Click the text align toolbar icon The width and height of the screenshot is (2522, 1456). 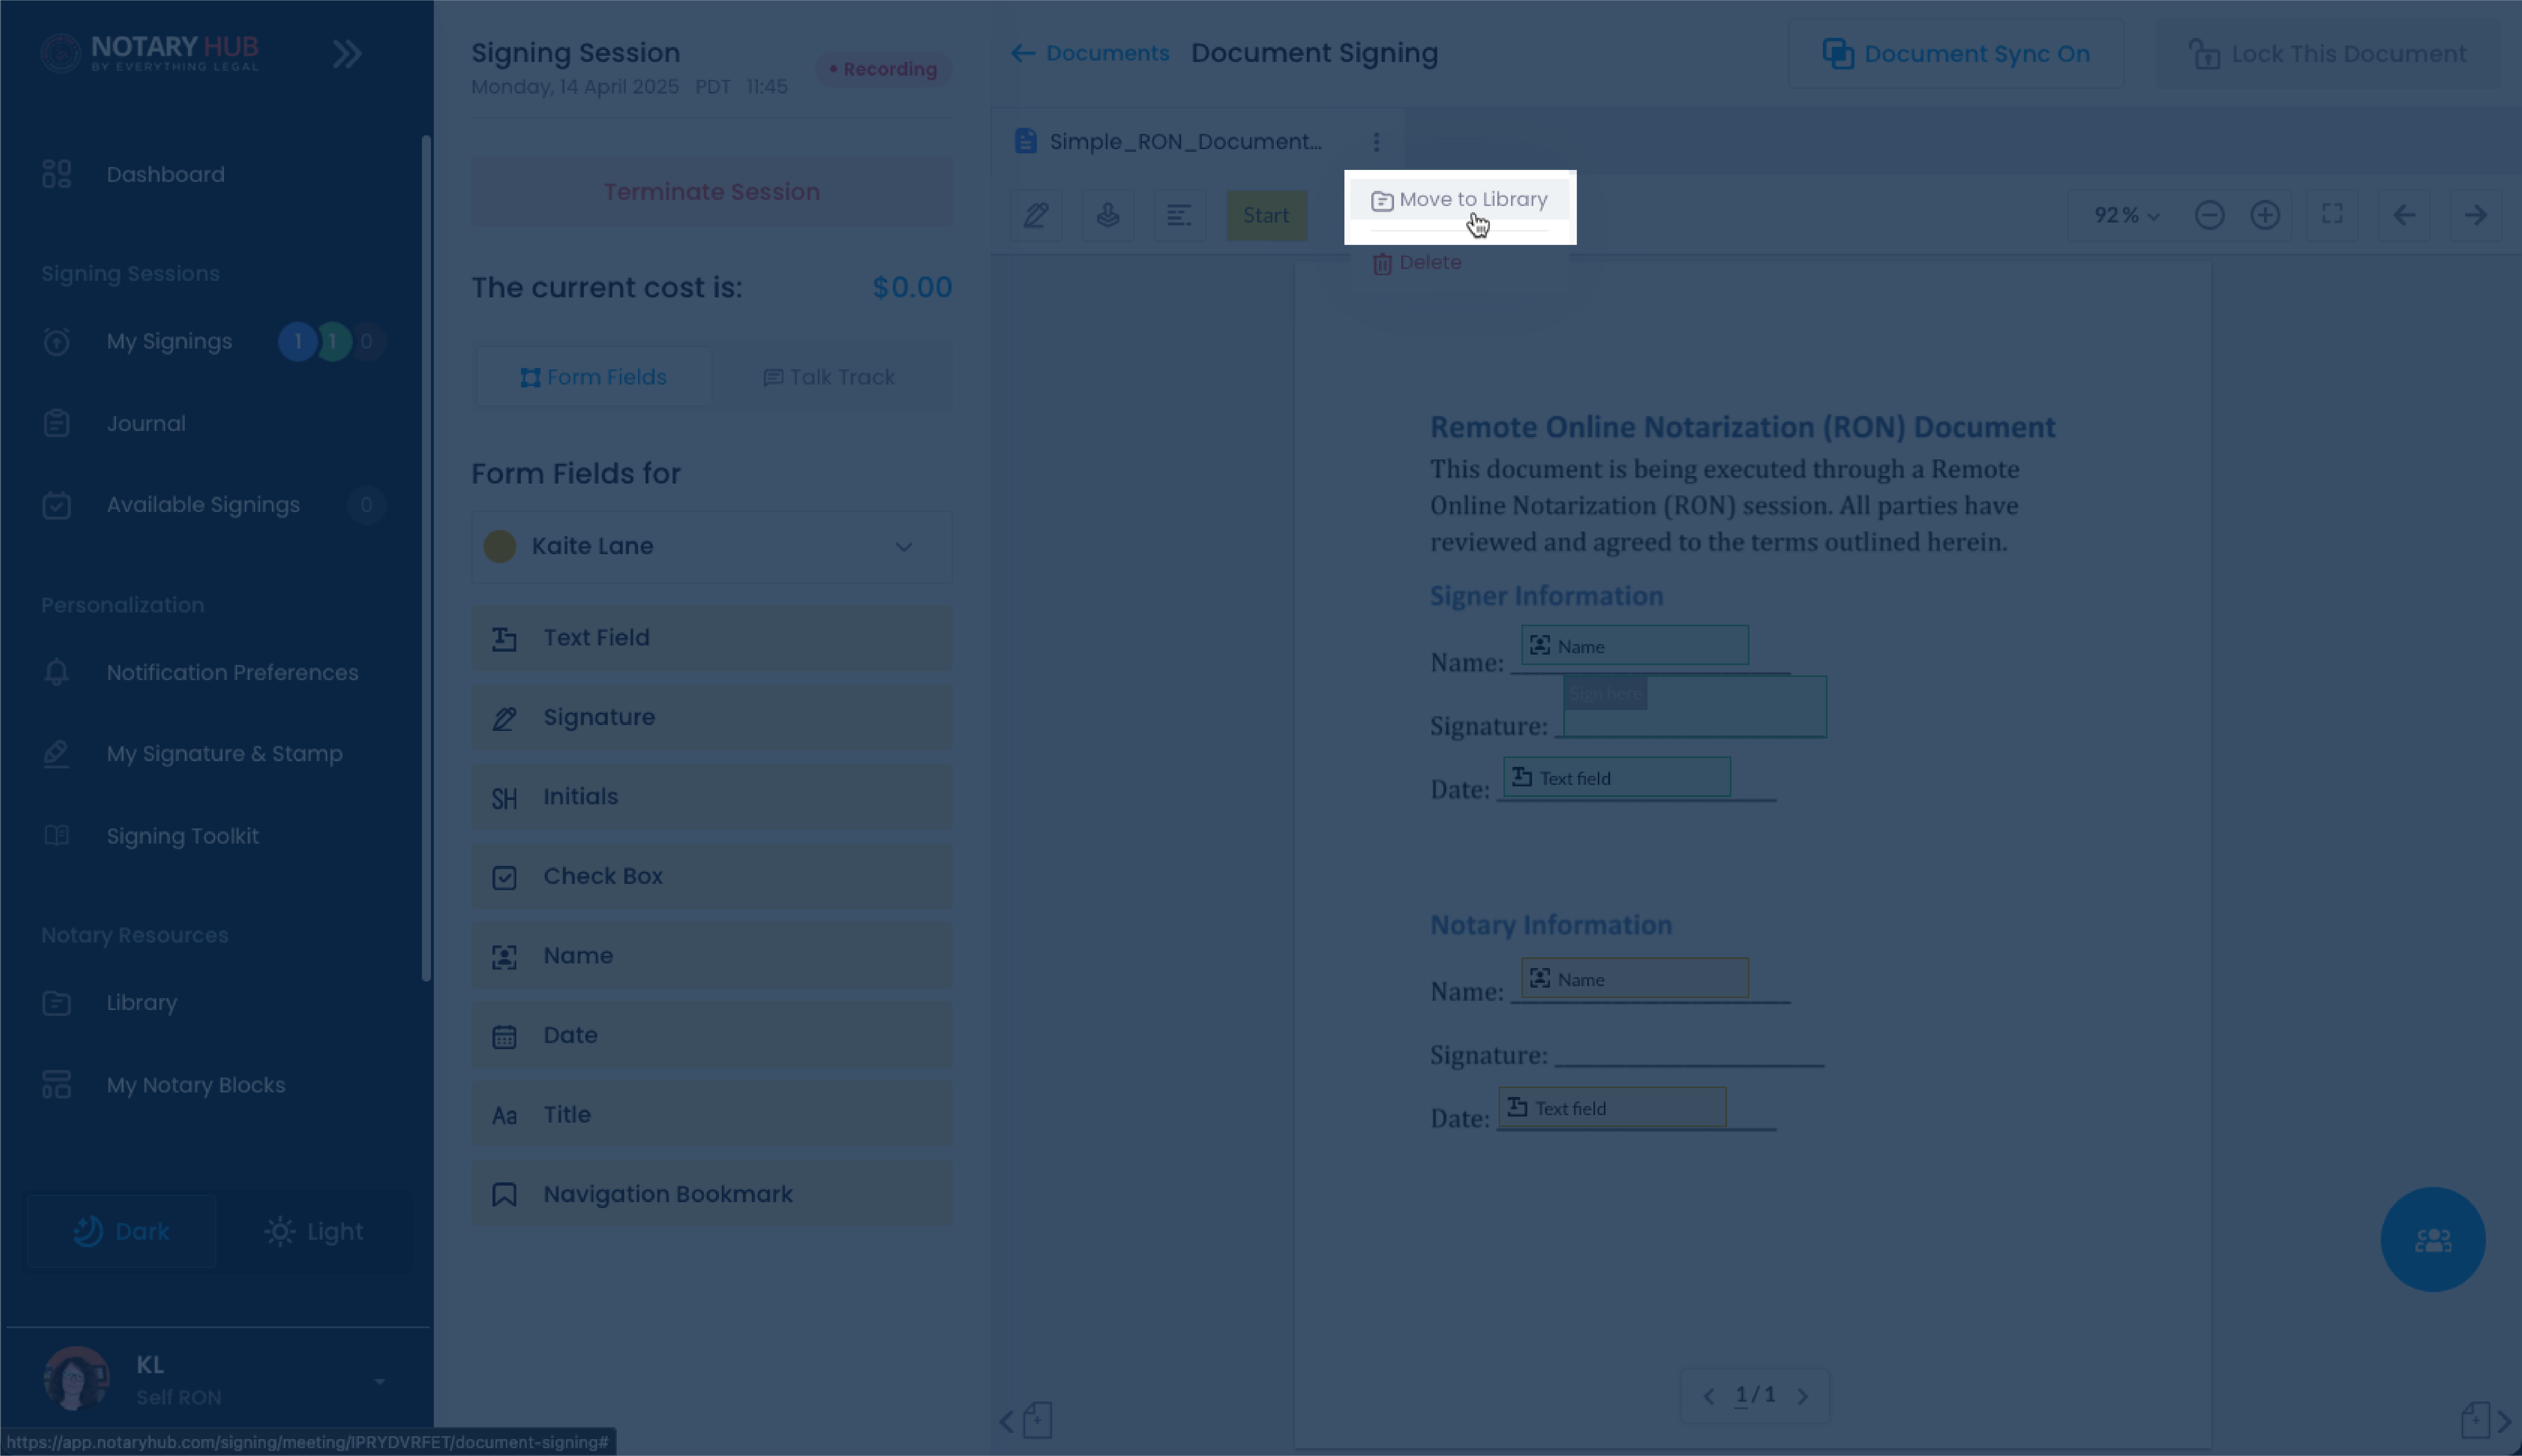point(1180,215)
